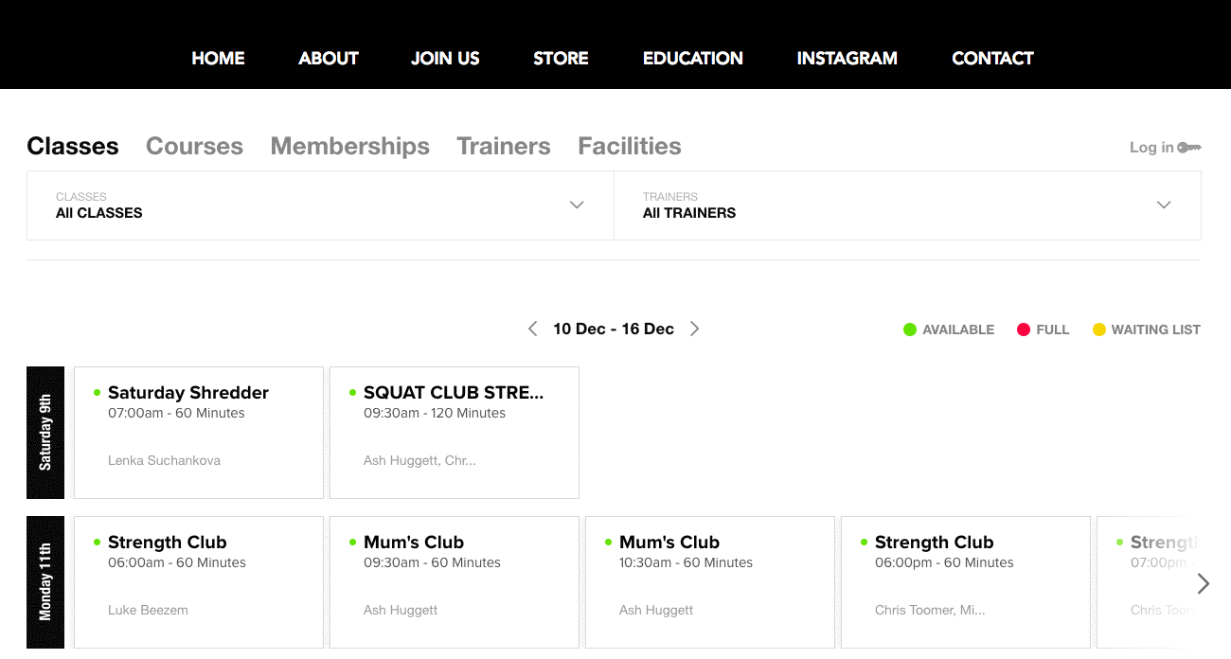Click the Log in link

point(1151,148)
